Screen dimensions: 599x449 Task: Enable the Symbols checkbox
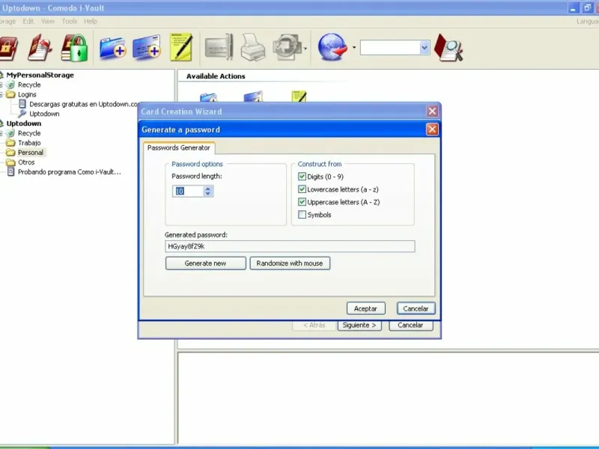tap(302, 215)
